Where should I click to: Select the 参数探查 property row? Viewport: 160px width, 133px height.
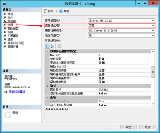coord(100,59)
